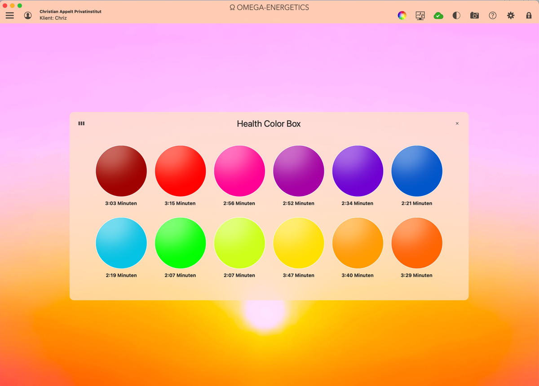Screen dimensions: 539x386
Task: Click the green cloud sync icon
Action: (x=438, y=15)
